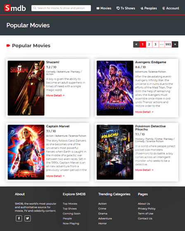This screenshot has width=185, height=231.
Task: Open Top Movies footer link
Action: coord(70,204)
